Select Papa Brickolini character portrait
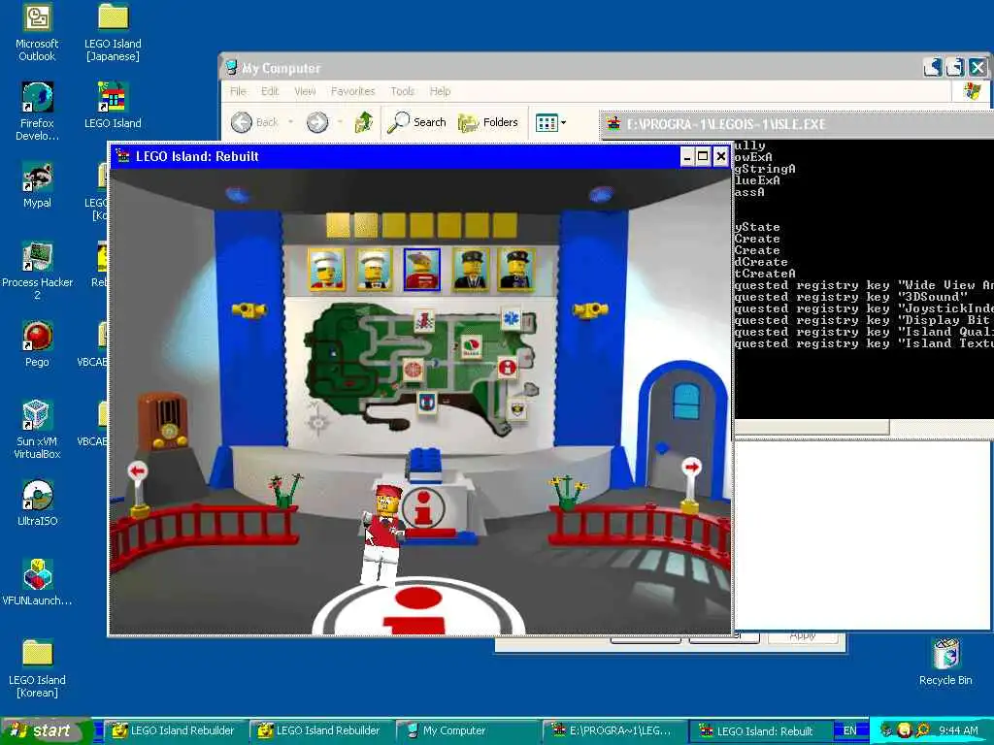The width and height of the screenshot is (994, 745). tap(374, 270)
